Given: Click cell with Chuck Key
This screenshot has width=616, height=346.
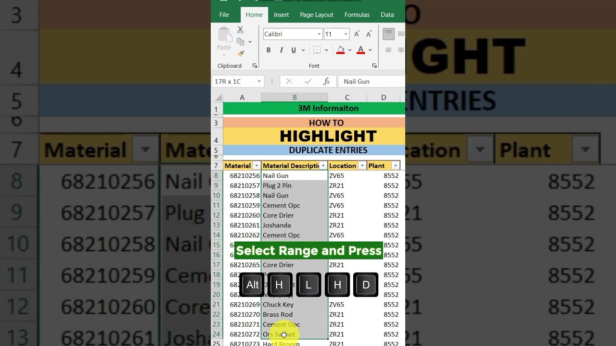Looking at the screenshot, I should (x=295, y=305).
